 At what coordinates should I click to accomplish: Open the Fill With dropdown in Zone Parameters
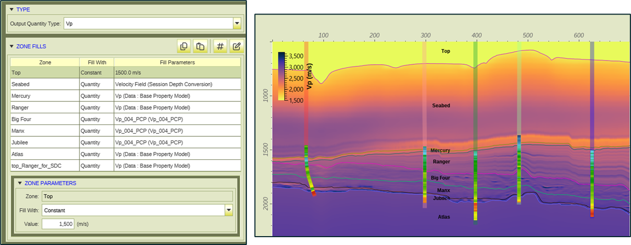click(229, 210)
